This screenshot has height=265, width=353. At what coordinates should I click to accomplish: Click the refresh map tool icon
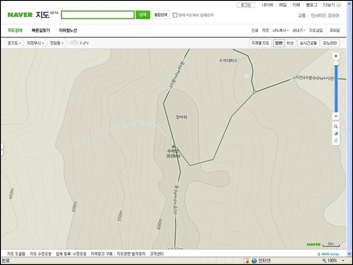pos(336,140)
